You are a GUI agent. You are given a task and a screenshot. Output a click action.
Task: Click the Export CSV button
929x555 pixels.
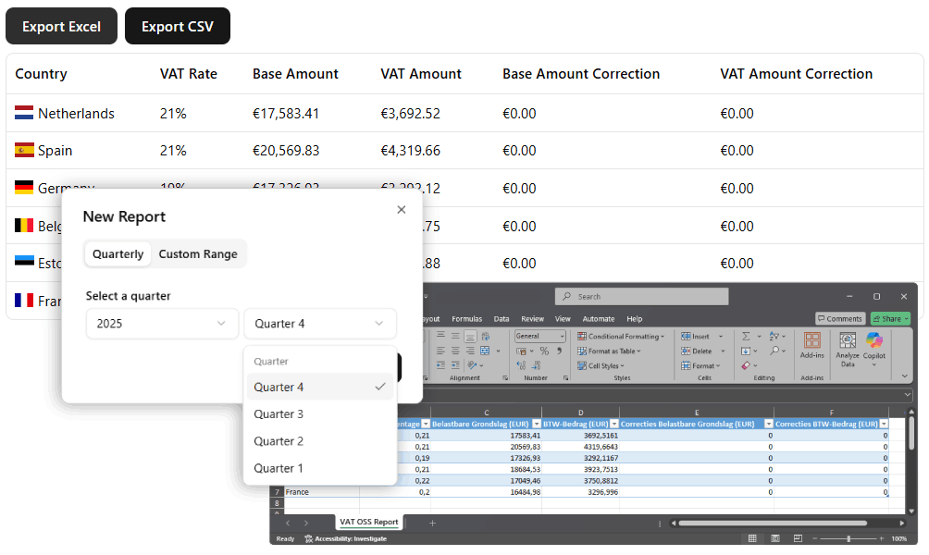[x=177, y=27]
